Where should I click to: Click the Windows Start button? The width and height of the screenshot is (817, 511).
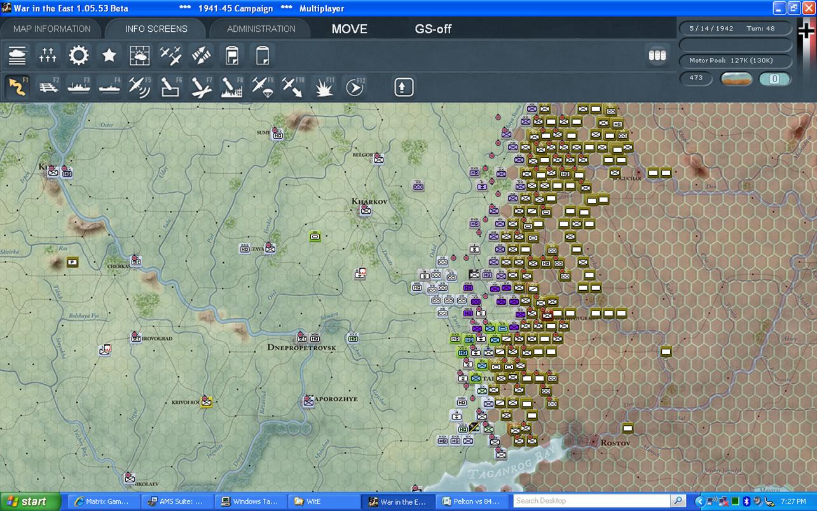click(30, 501)
